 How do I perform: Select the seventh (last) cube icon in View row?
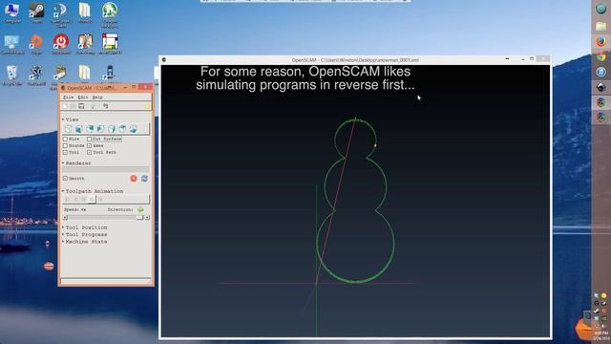pyautogui.click(x=134, y=129)
